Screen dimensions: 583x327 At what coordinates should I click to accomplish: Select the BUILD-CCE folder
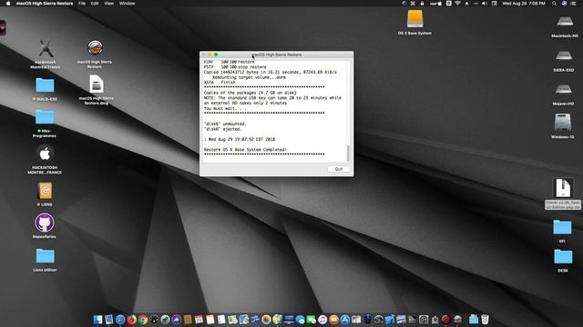pyautogui.click(x=45, y=85)
